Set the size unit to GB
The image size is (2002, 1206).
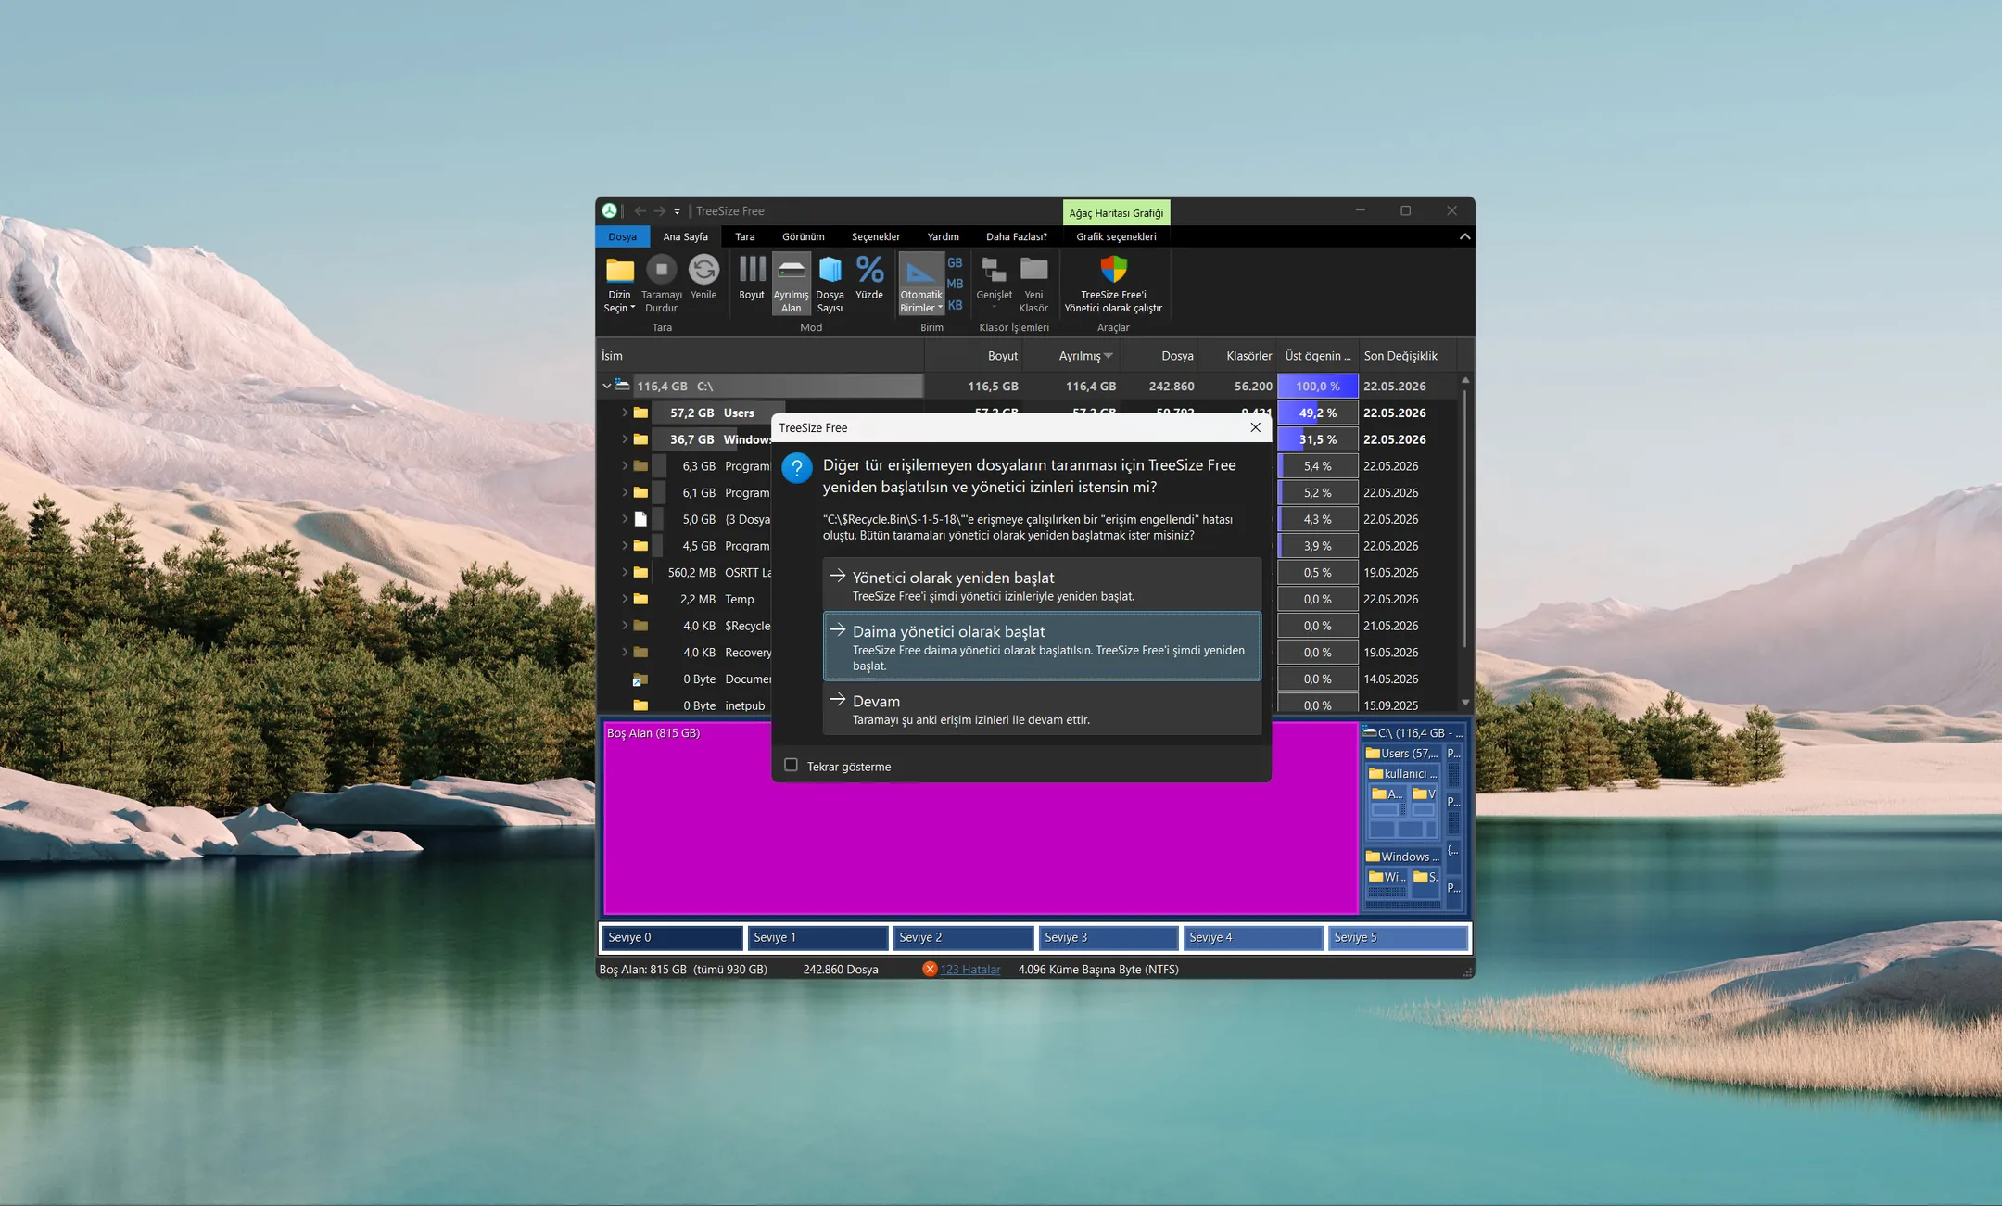tap(955, 263)
